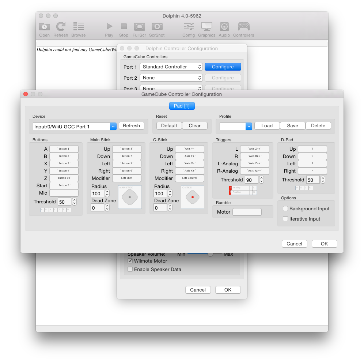The image size is (364, 361).
Task: Open Port 2 None dropdown
Action: (x=171, y=78)
